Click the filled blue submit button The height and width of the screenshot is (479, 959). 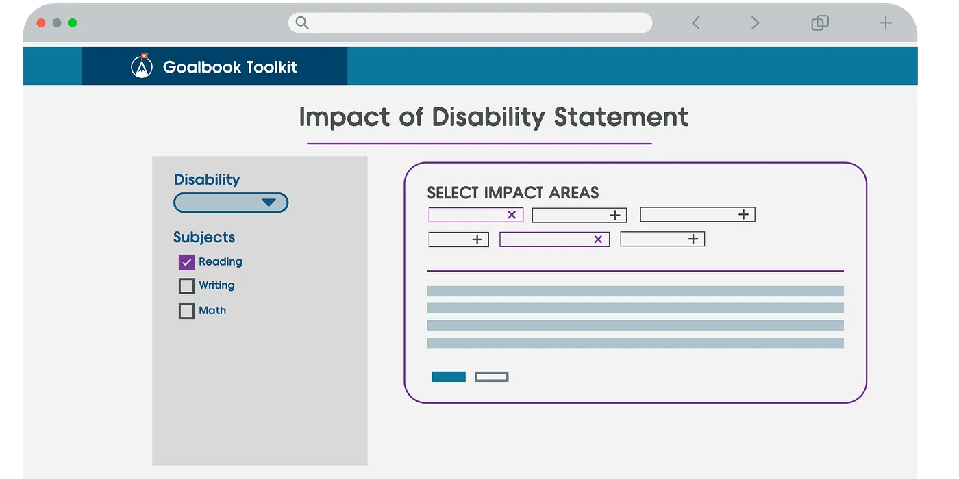(448, 376)
